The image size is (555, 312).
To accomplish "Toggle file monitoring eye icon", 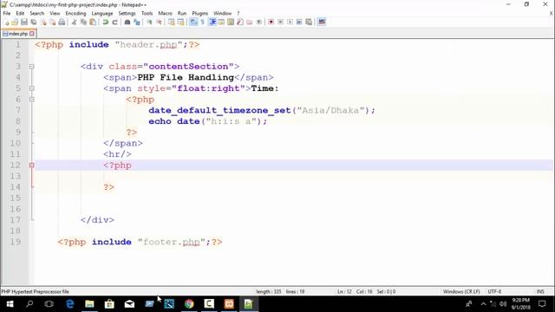I will [259, 22].
